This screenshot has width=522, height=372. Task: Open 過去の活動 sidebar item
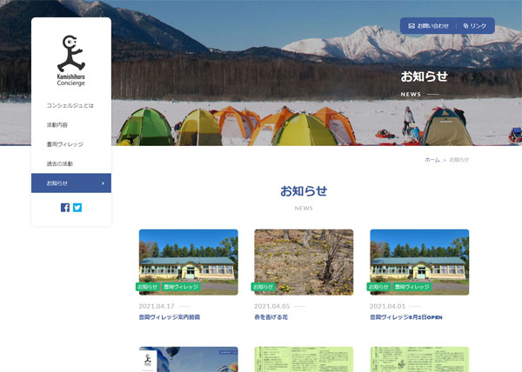click(59, 163)
